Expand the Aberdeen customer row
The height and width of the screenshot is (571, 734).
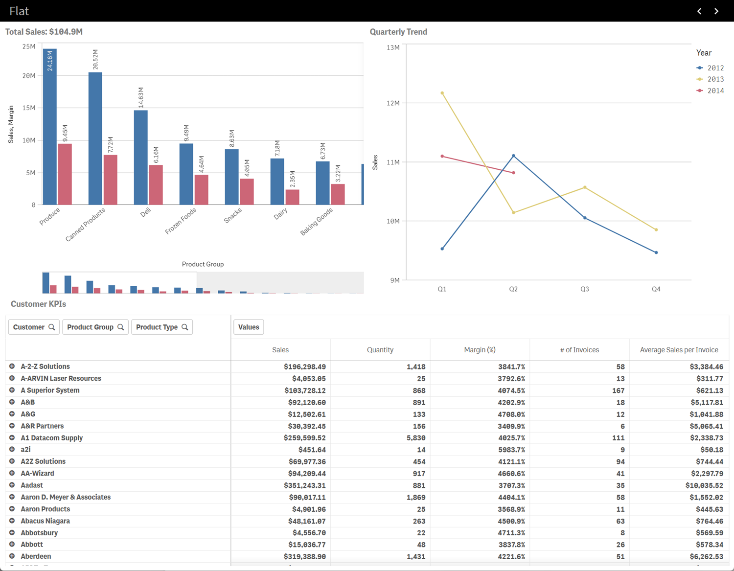12,556
